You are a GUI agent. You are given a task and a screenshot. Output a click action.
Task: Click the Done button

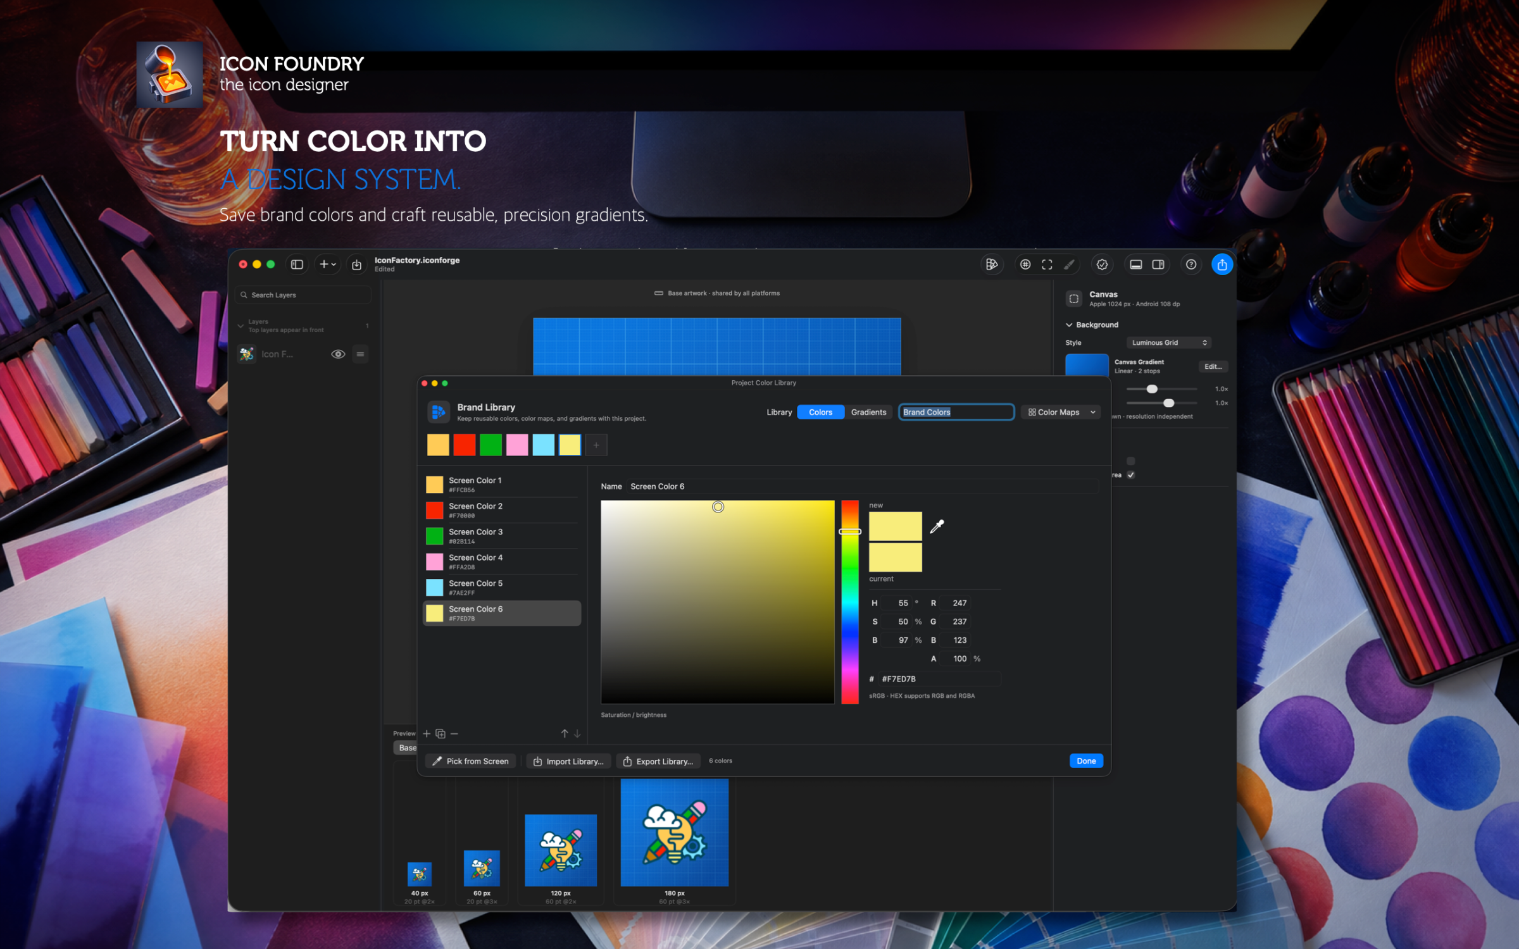1086,761
